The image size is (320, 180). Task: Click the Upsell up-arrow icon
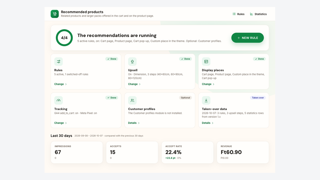[132, 61]
